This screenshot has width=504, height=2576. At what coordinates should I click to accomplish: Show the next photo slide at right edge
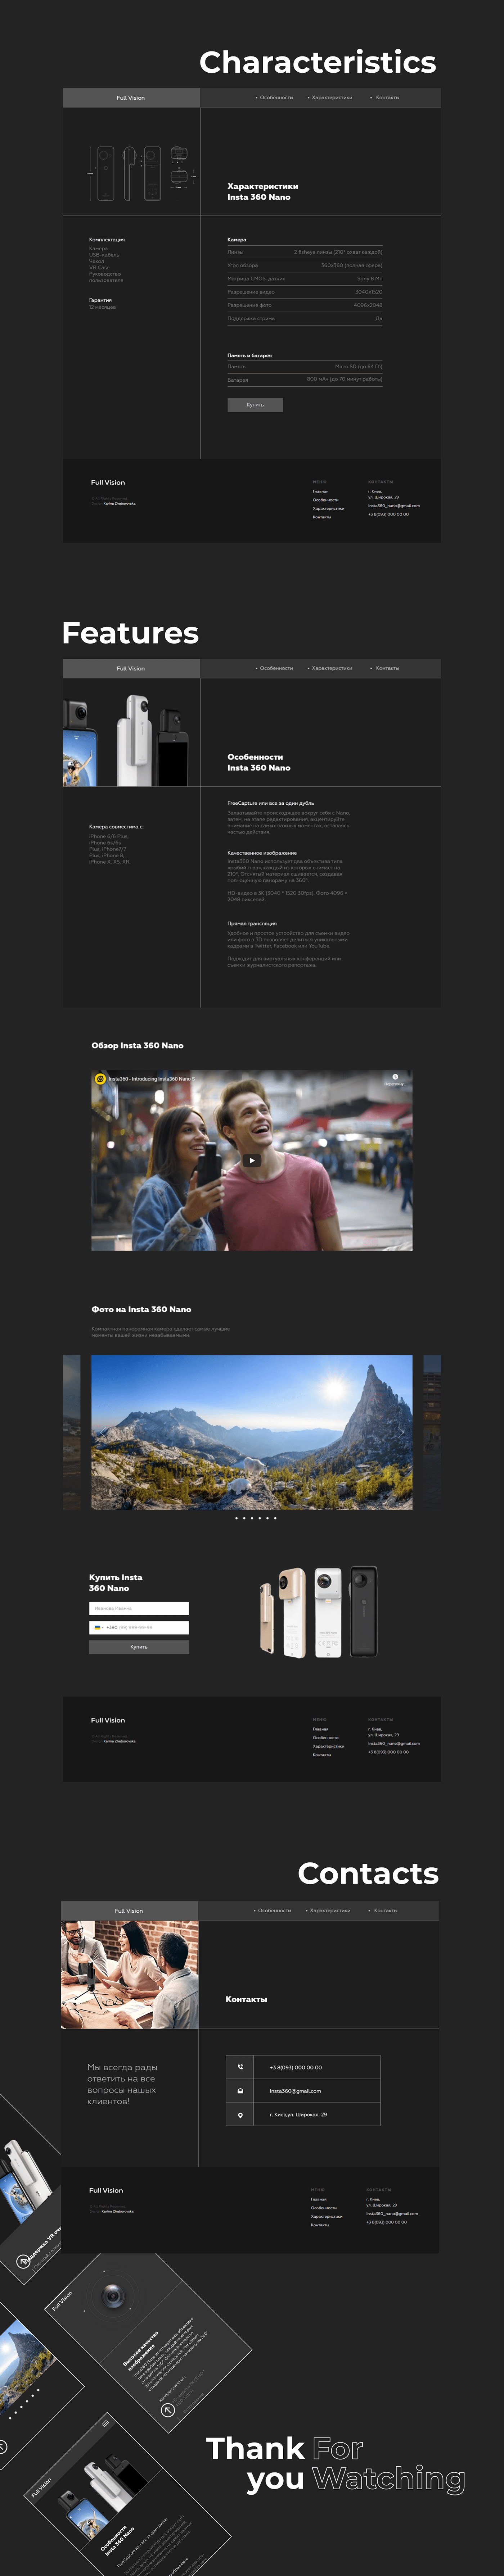(432, 1432)
